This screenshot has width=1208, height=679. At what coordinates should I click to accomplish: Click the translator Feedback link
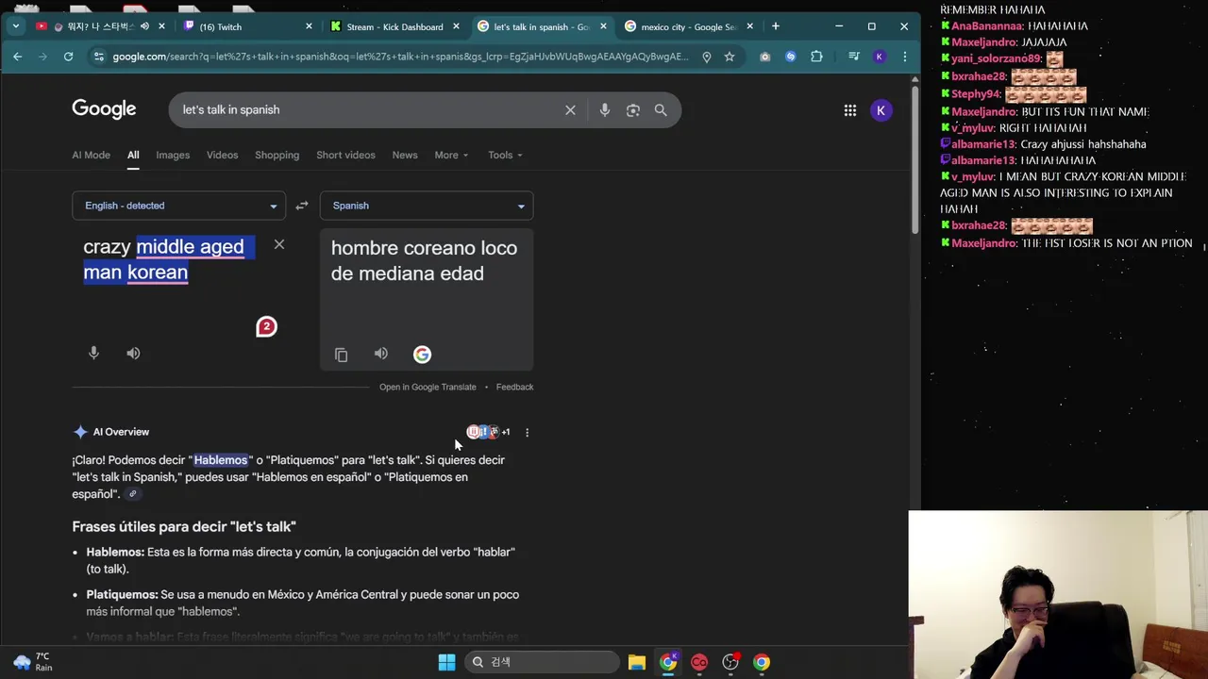(514, 387)
